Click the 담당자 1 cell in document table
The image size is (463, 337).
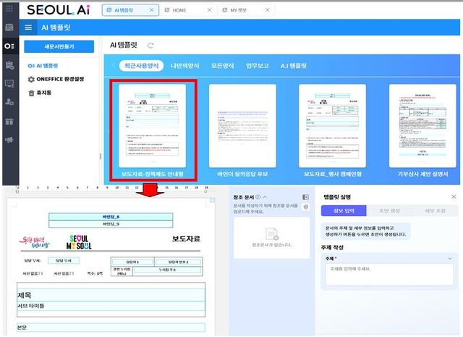click(x=132, y=262)
